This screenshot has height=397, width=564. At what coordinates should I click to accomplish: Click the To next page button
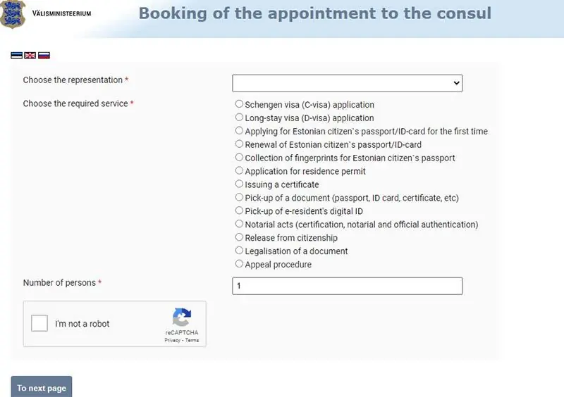[x=42, y=388]
